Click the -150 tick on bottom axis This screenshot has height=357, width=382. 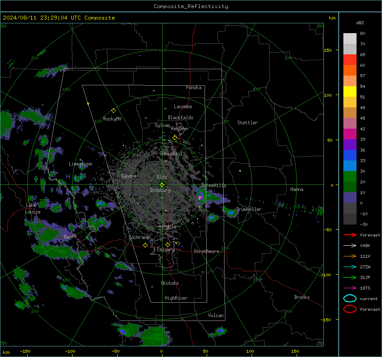point(25,351)
